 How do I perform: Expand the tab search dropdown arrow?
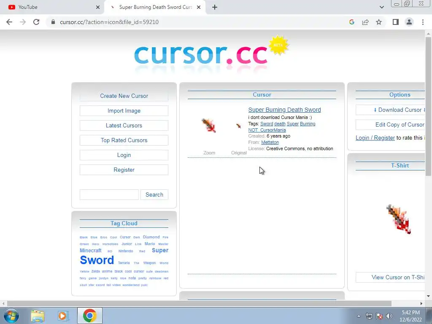(x=381, y=7)
